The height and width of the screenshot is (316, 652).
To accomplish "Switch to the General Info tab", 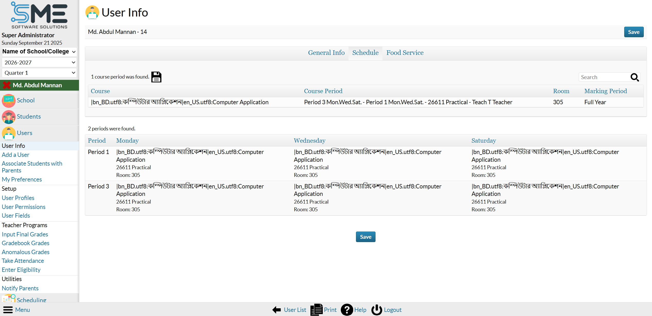I will pos(326,53).
